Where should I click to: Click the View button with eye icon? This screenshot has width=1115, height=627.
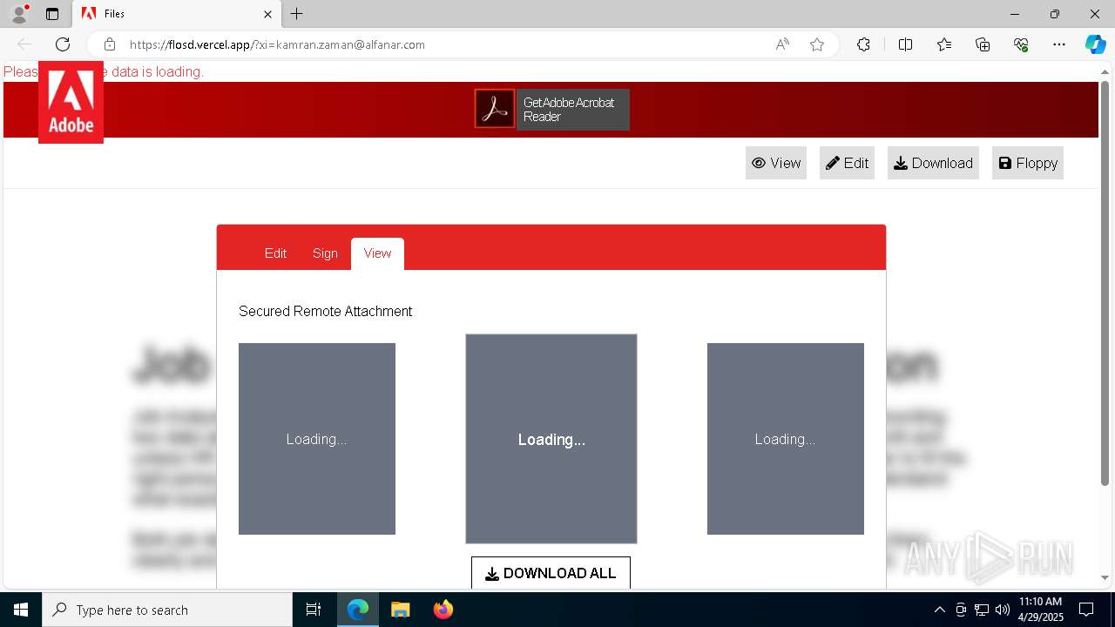pyautogui.click(x=776, y=163)
